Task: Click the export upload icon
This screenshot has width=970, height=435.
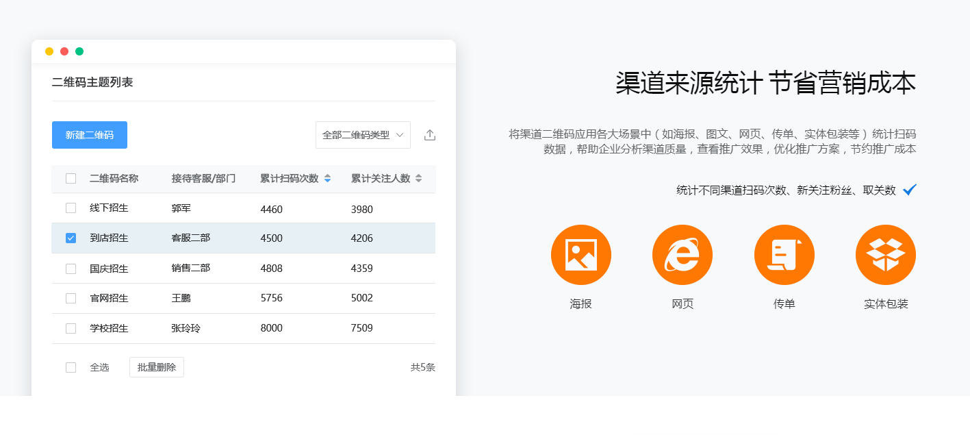Action: tap(430, 135)
